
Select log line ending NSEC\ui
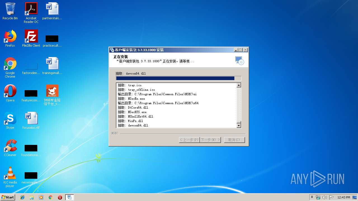pos(157,94)
